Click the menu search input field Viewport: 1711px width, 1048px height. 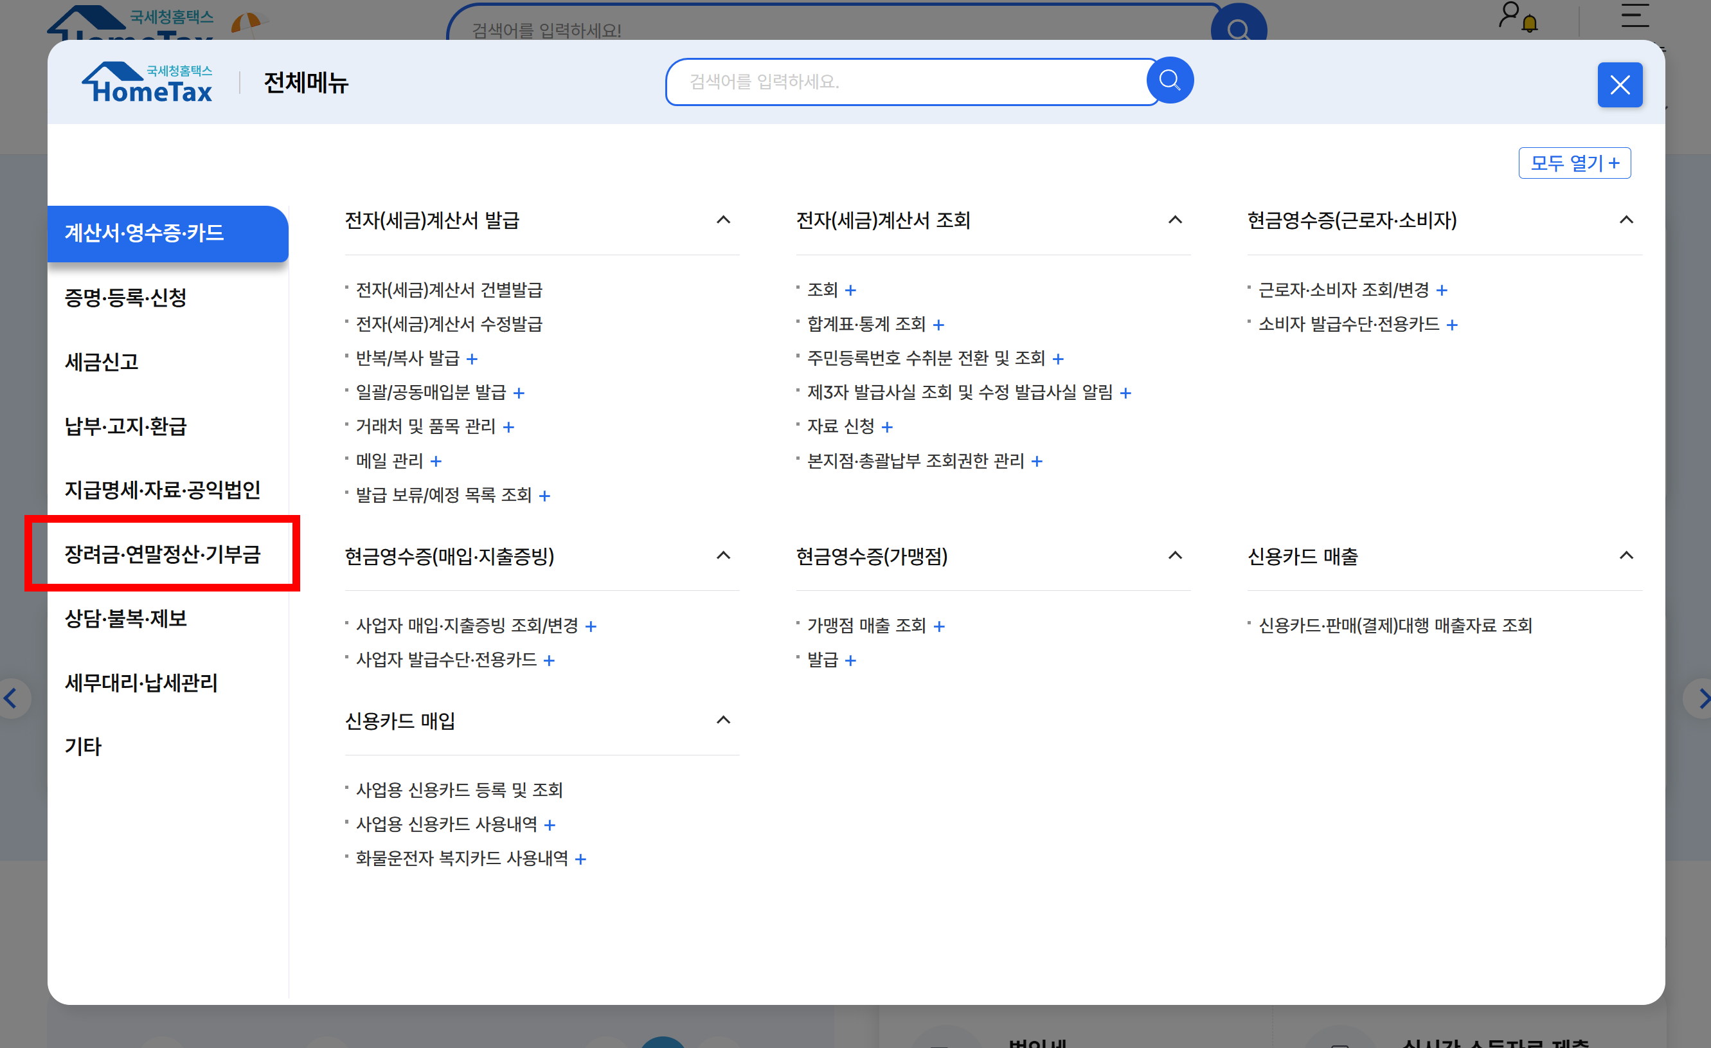(902, 82)
